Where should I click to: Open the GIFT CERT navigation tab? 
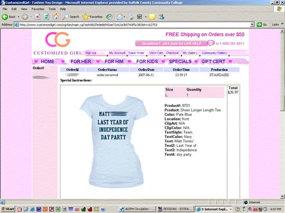[x=213, y=62]
